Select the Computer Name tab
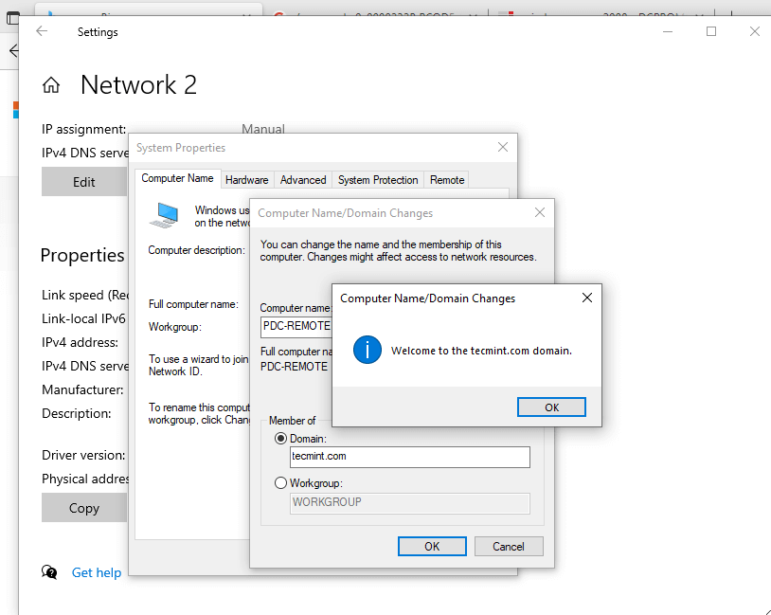 (177, 178)
